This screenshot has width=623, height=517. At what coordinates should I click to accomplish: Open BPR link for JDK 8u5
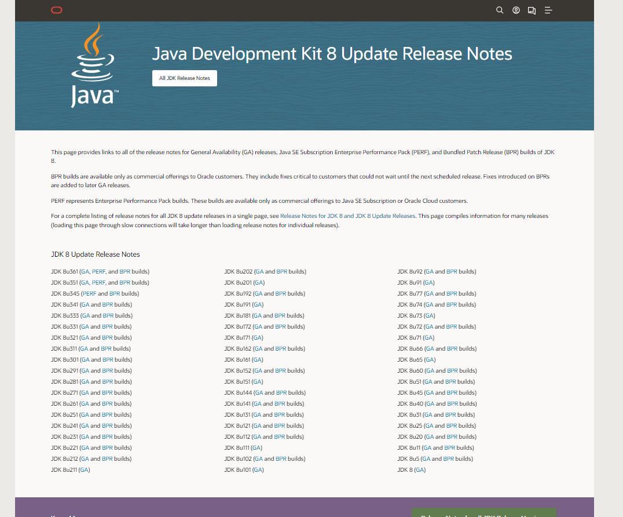(x=449, y=459)
